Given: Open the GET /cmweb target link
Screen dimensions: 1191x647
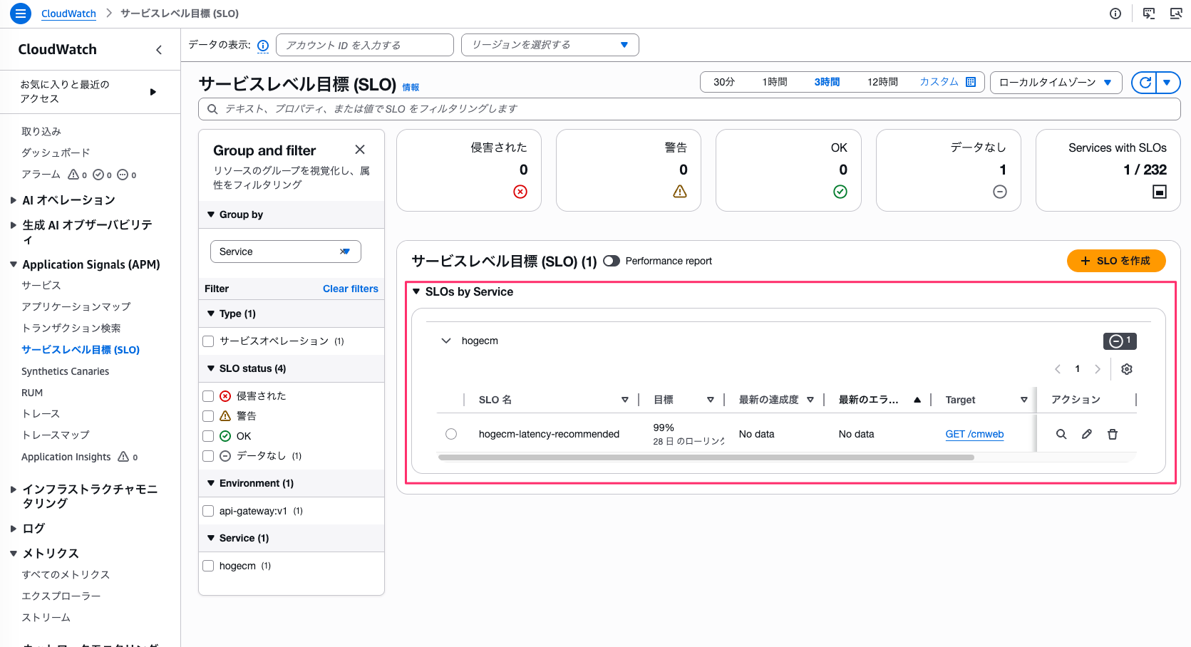Looking at the screenshot, I should tap(974, 434).
